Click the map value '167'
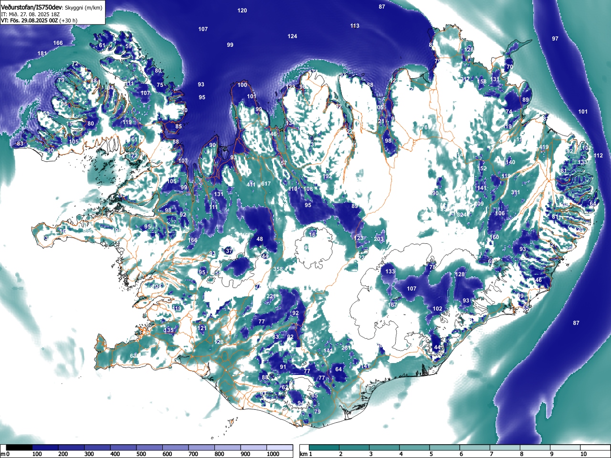This screenshot has width=611, height=458. tap(393, 305)
